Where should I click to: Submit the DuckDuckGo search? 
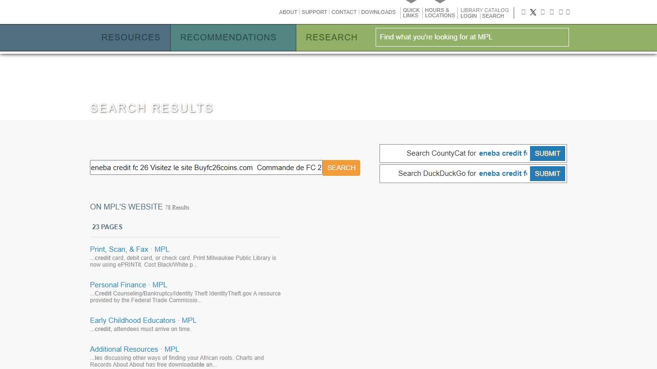(547, 174)
